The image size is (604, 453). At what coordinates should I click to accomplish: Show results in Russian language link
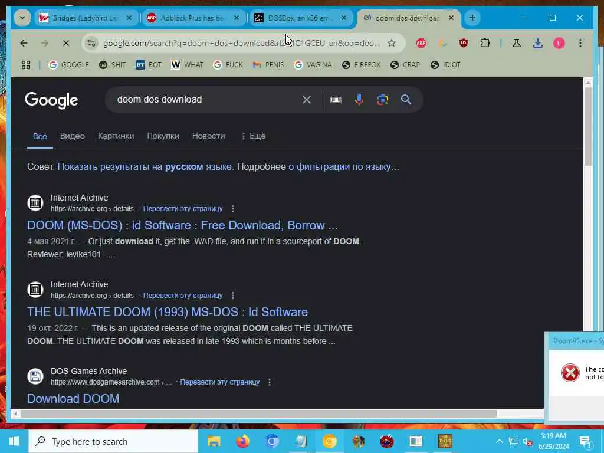pos(145,167)
